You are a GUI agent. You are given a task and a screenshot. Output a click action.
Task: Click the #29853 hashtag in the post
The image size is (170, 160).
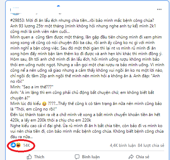17,20
